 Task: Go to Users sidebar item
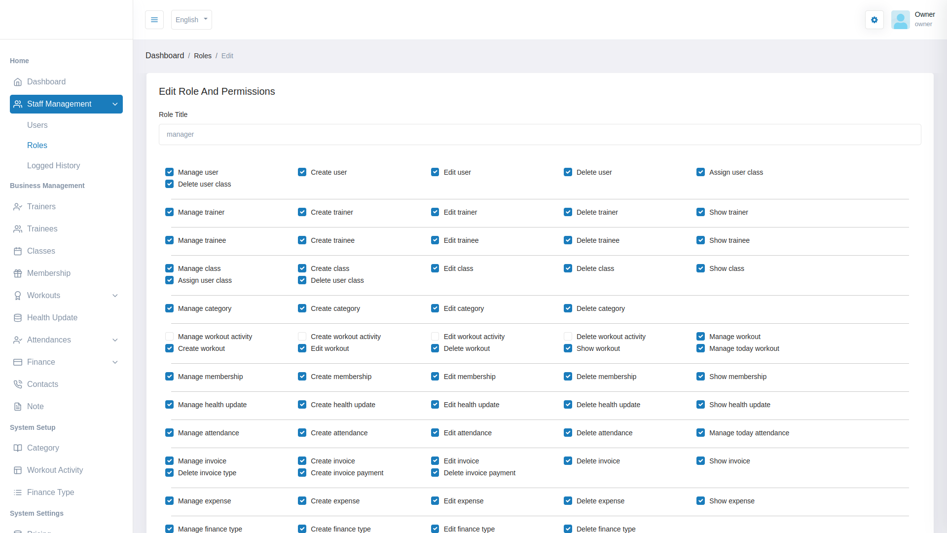(37, 125)
